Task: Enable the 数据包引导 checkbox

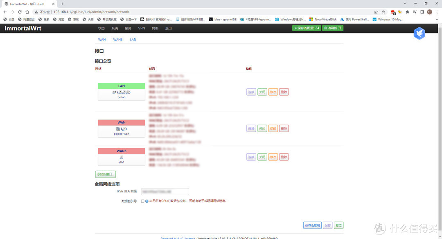Action: click(x=142, y=201)
